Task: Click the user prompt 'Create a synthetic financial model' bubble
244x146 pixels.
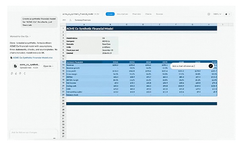Action: [39, 22]
